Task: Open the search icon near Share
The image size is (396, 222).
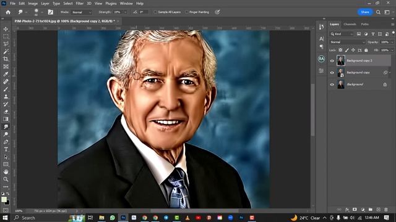Action: point(378,12)
